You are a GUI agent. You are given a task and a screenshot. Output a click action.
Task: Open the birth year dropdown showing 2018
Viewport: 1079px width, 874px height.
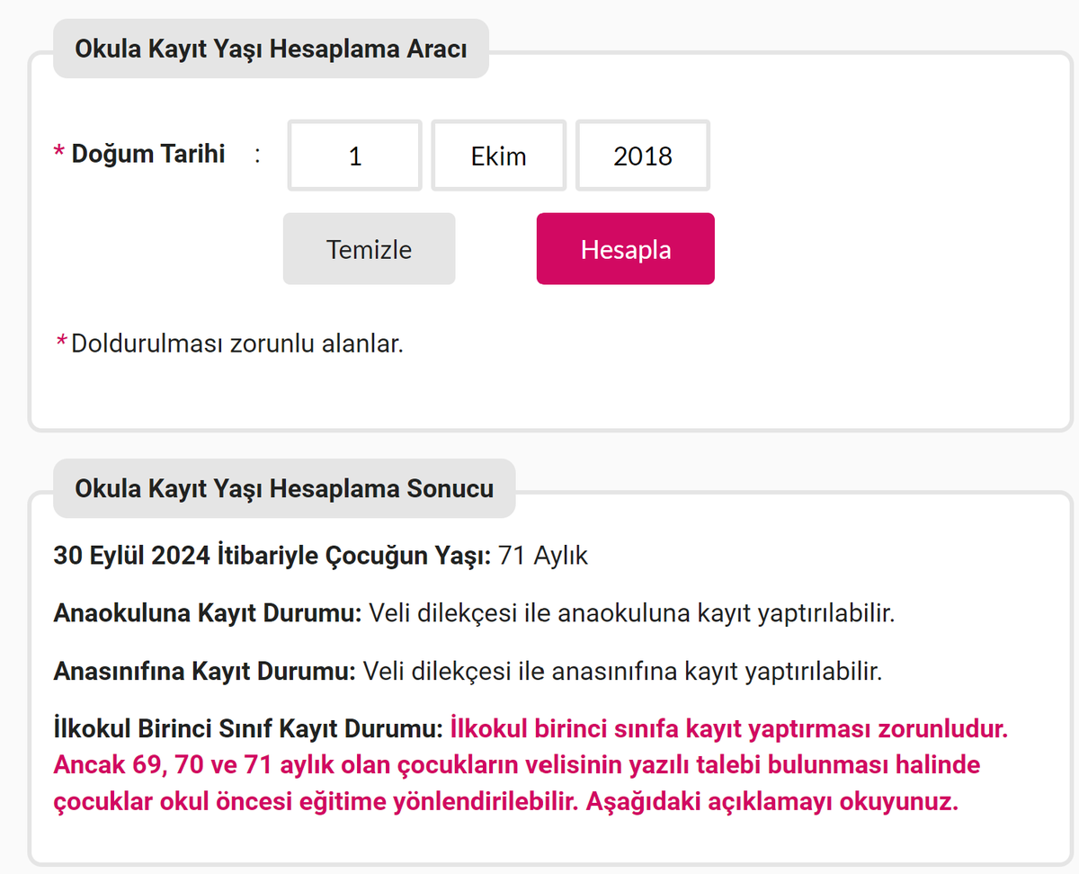642,156
